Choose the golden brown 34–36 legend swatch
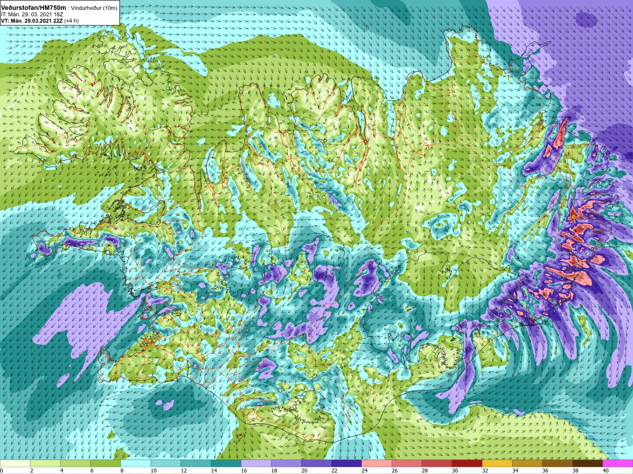633x474 pixels. click(528, 464)
